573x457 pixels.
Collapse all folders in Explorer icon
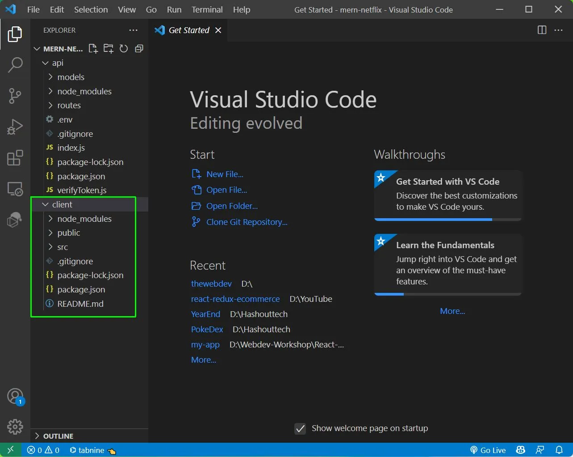[x=139, y=49]
